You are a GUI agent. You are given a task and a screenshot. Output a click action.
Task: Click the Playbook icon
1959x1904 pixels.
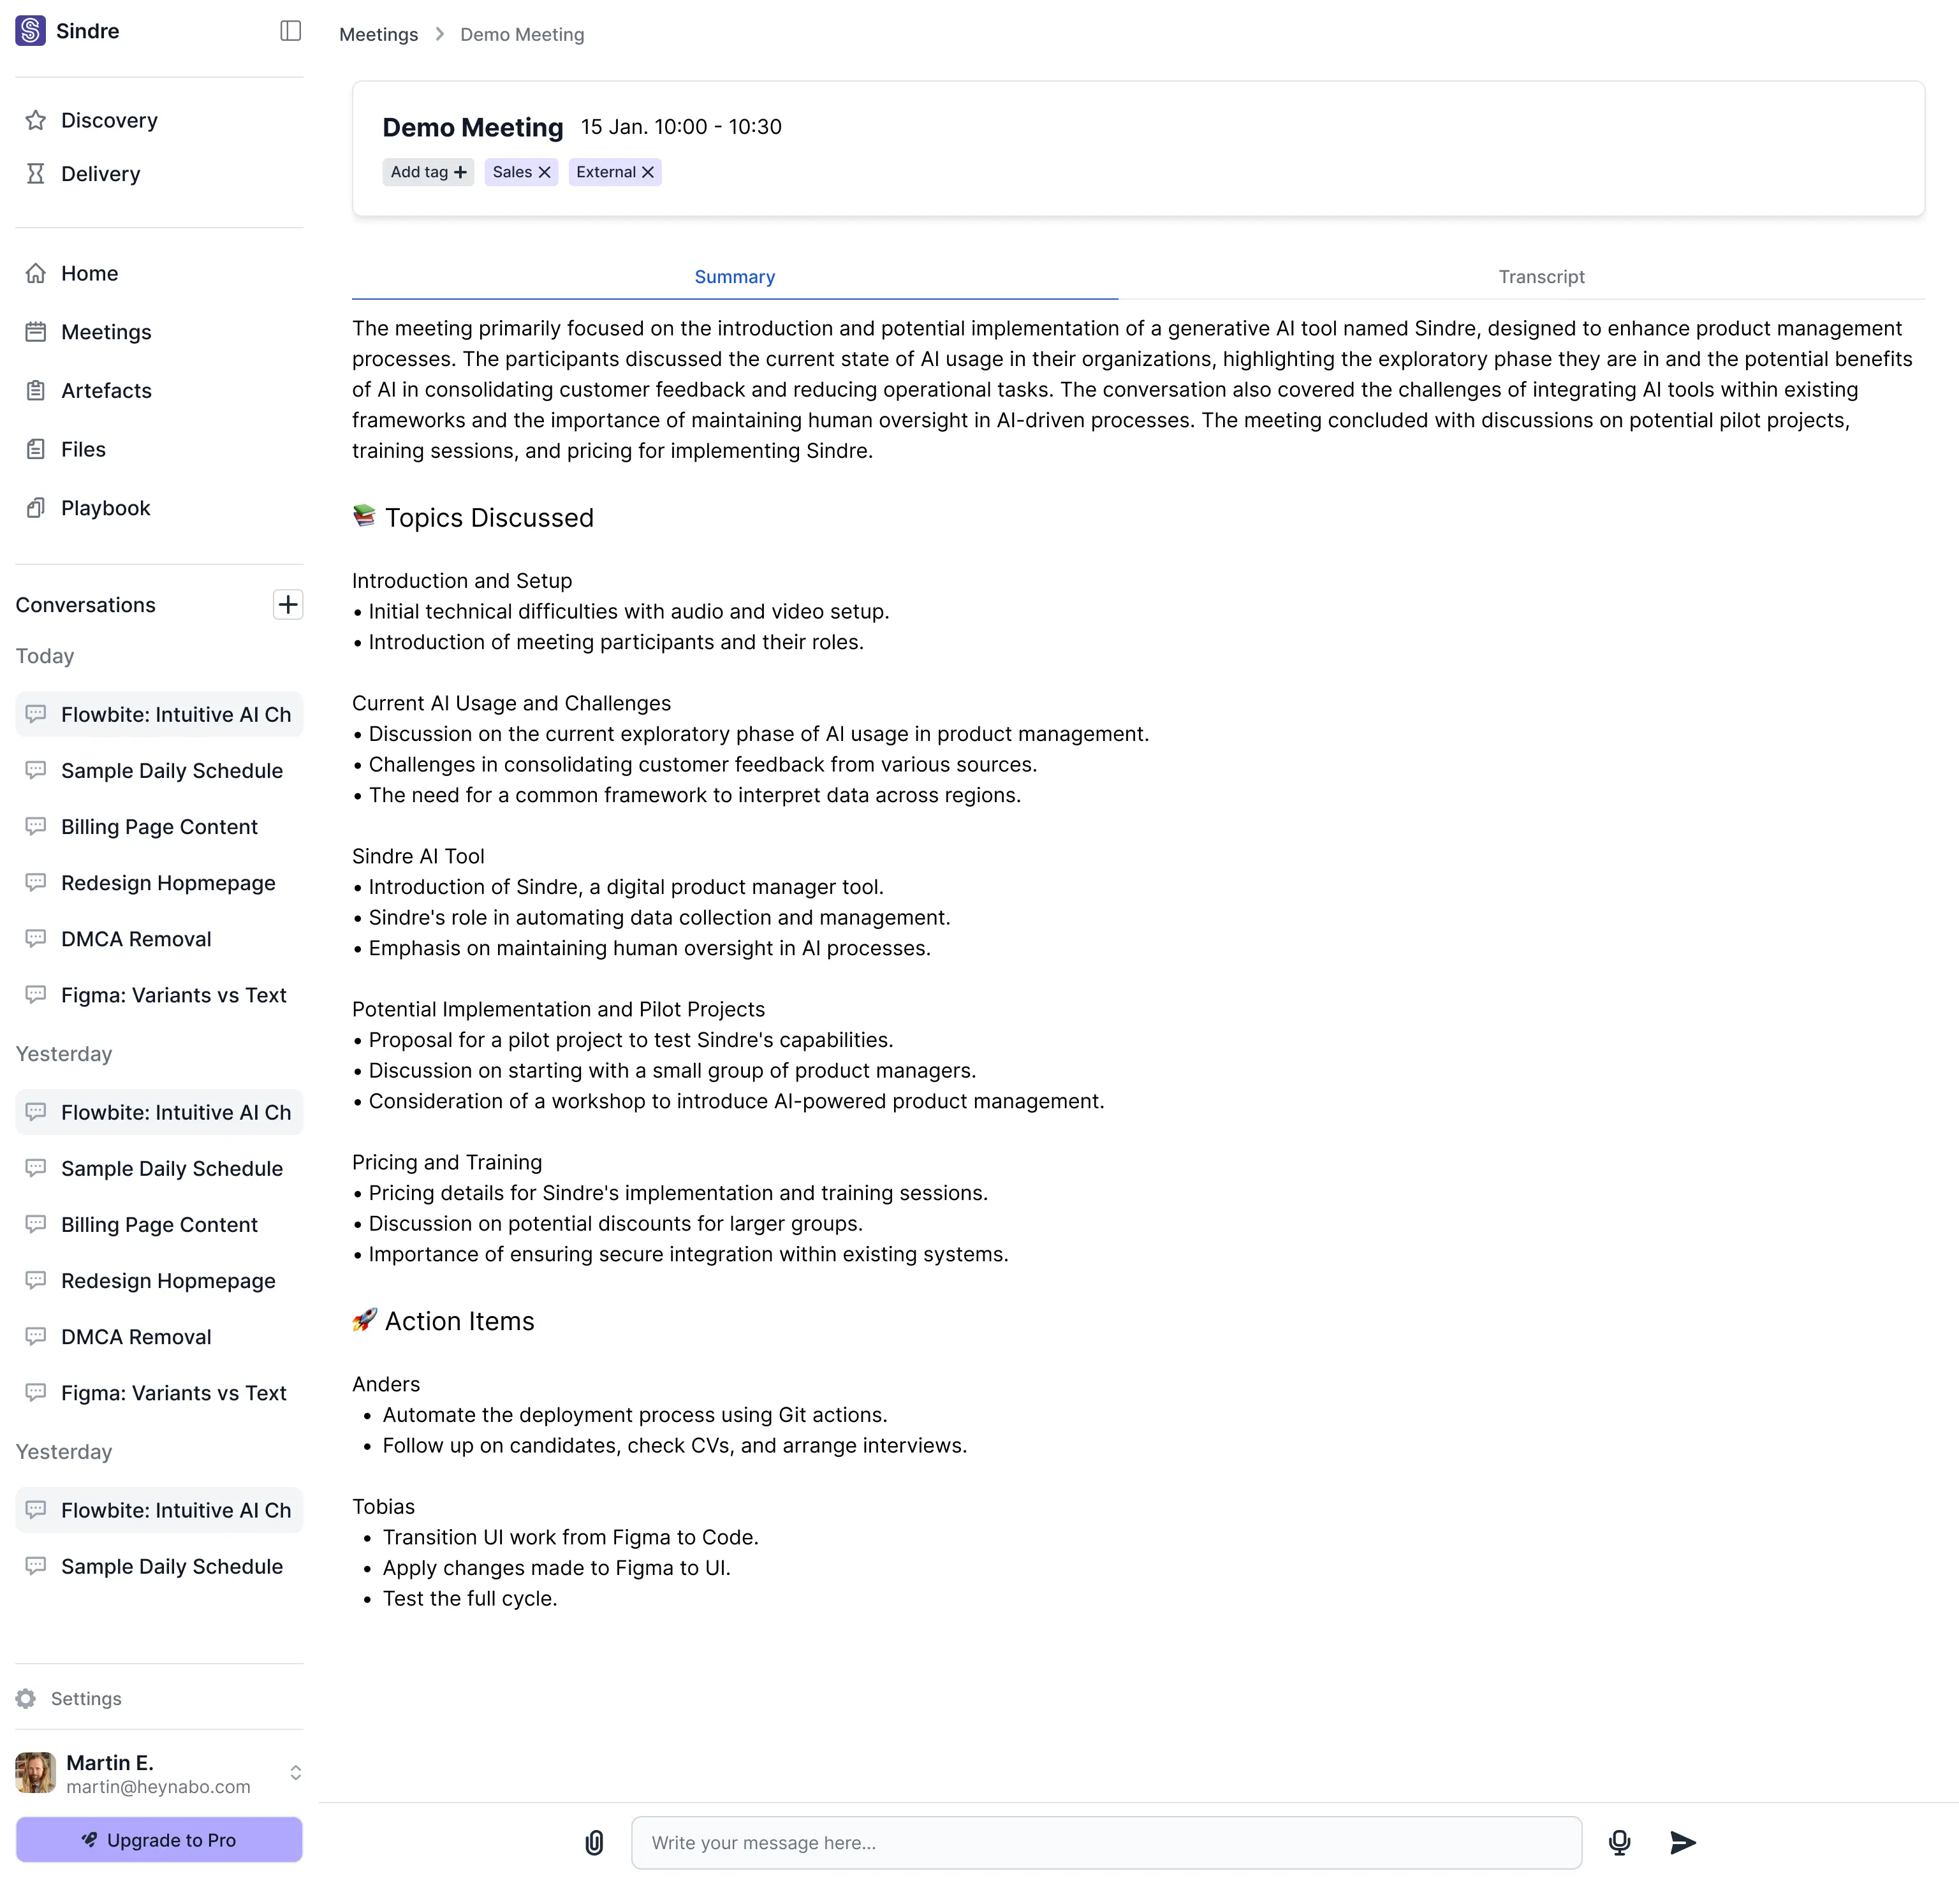(x=36, y=508)
